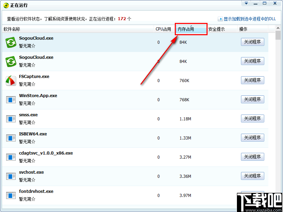The width and height of the screenshot is (283, 212).
Task: Click the ISBEW64.exe process icon
Action: coord(11,138)
